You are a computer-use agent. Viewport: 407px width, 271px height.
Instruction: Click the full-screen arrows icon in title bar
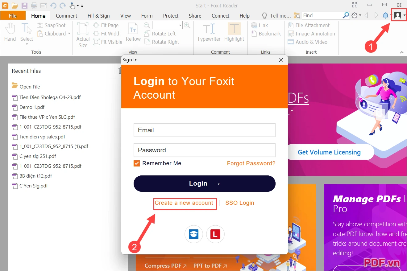coord(355,5)
